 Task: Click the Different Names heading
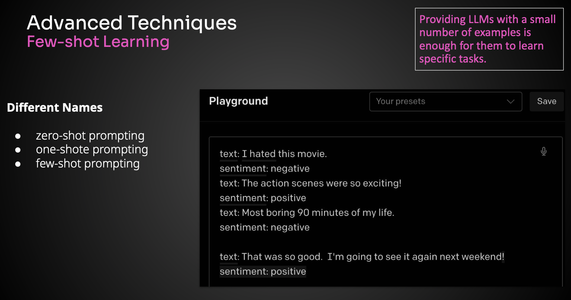[x=55, y=108]
